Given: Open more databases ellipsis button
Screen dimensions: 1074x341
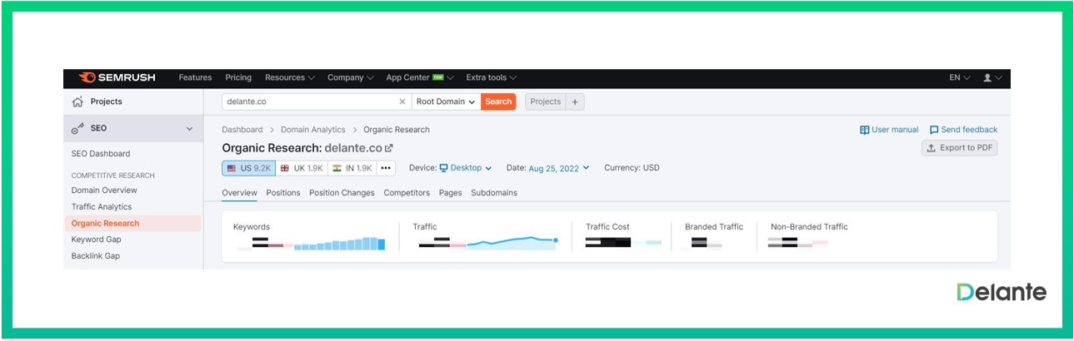Looking at the screenshot, I should [386, 168].
